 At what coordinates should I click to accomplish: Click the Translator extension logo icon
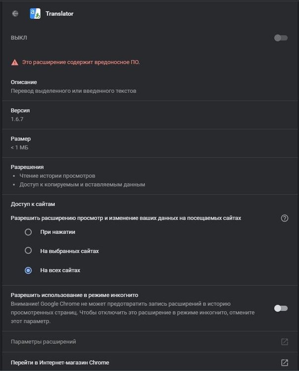[35, 14]
